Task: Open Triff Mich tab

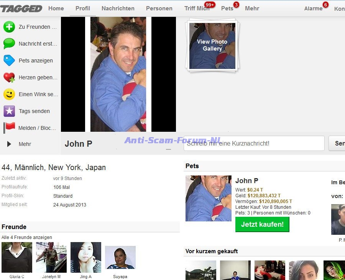Action: (197, 8)
